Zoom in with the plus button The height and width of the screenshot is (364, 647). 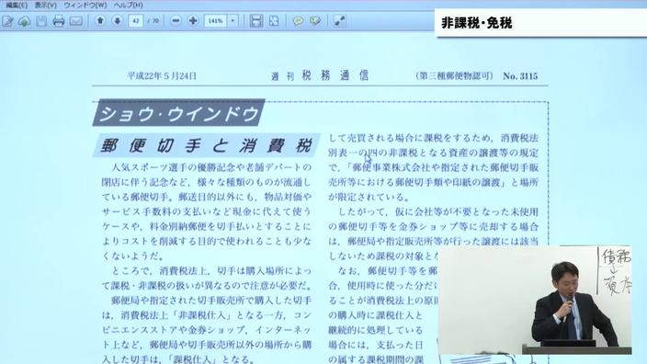pyautogui.click(x=193, y=20)
